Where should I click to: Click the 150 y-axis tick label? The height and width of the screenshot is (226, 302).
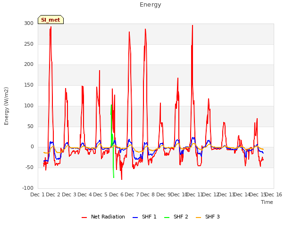(x=29, y=85)
